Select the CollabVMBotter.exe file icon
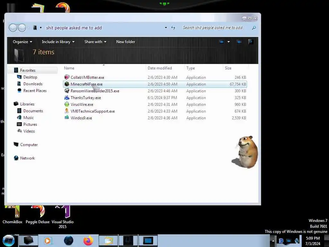The image size is (329, 247). click(67, 77)
